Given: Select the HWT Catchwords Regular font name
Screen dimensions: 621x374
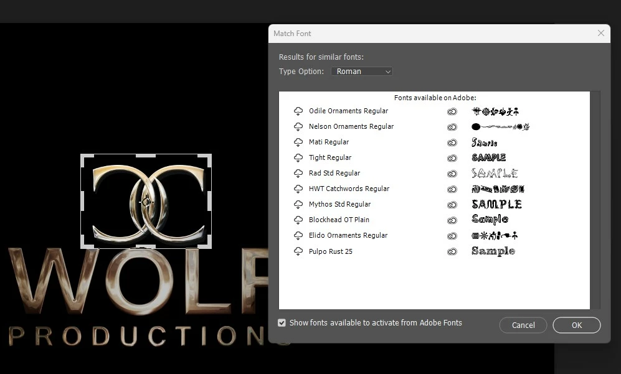Looking at the screenshot, I should 349,189.
